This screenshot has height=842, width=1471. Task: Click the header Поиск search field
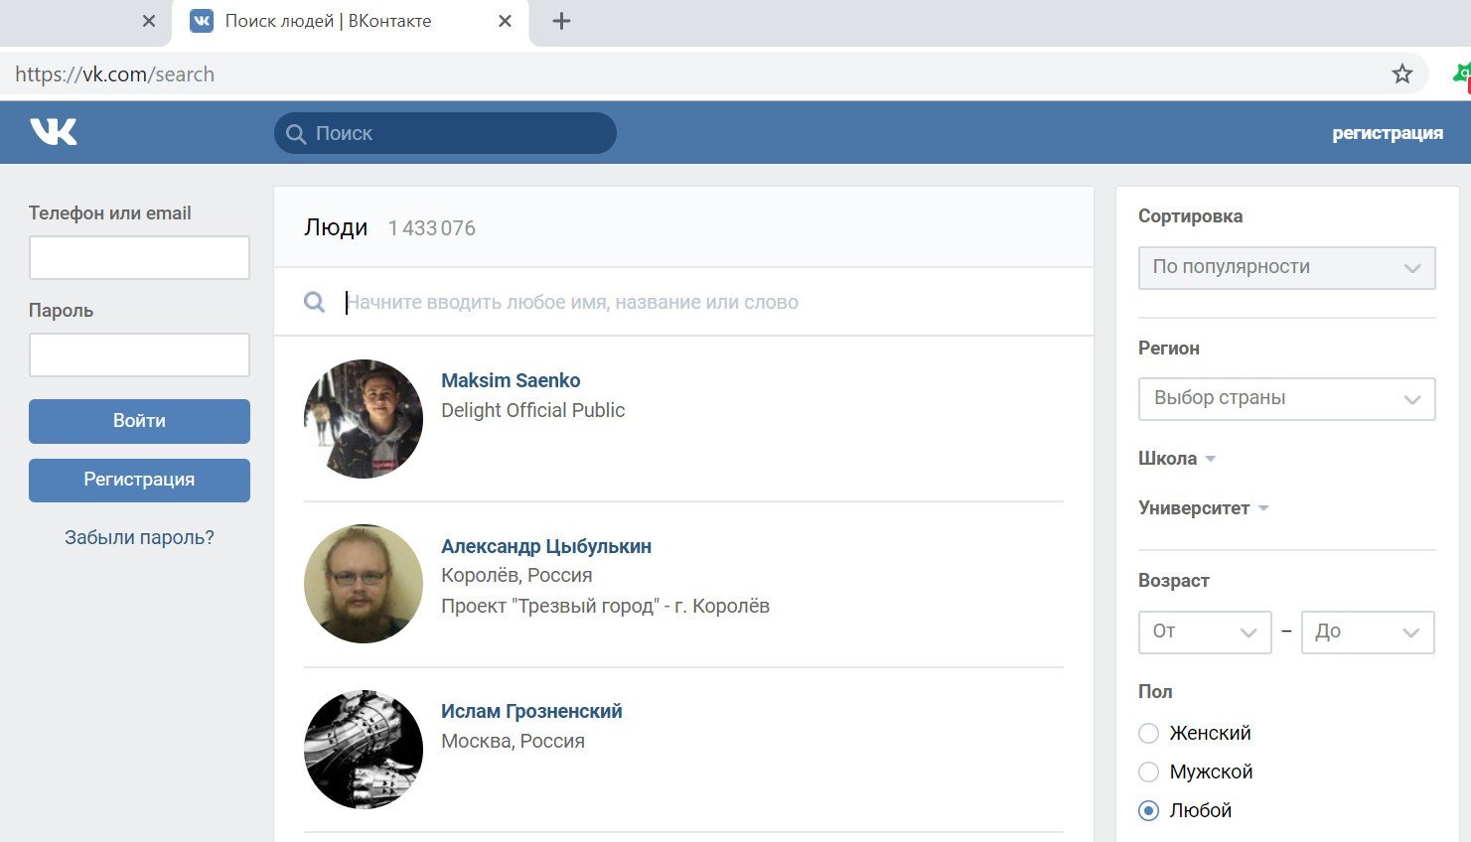(445, 133)
